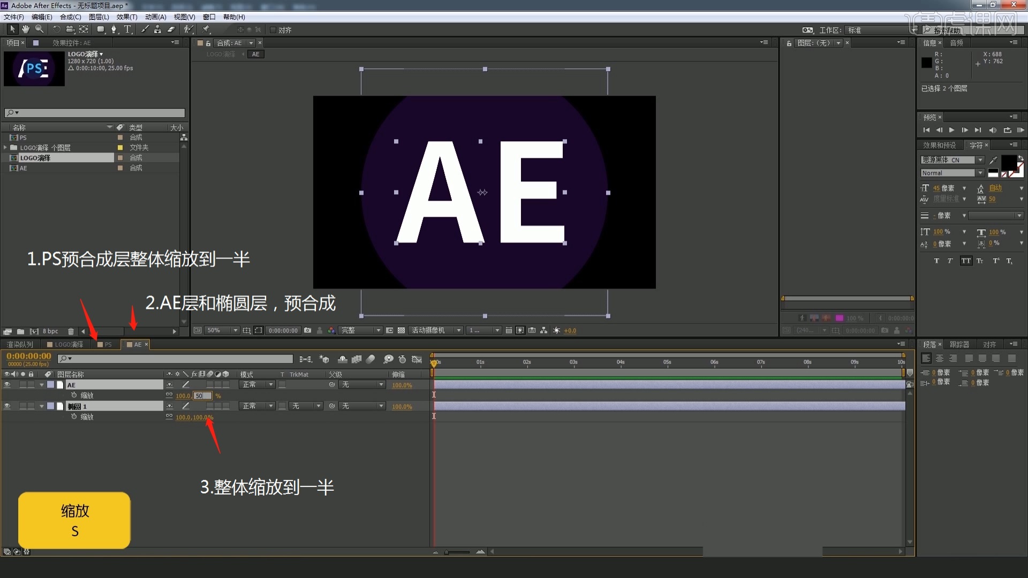Image resolution: width=1028 pixels, height=578 pixels.
Task: Step to next frame in Preview panel
Action: pos(965,130)
